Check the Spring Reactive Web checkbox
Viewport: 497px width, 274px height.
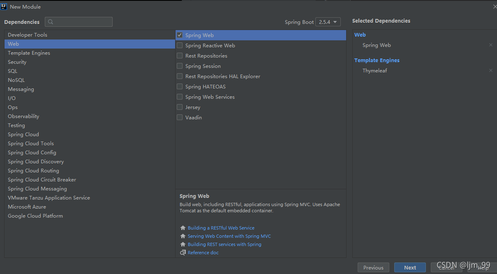[180, 45]
